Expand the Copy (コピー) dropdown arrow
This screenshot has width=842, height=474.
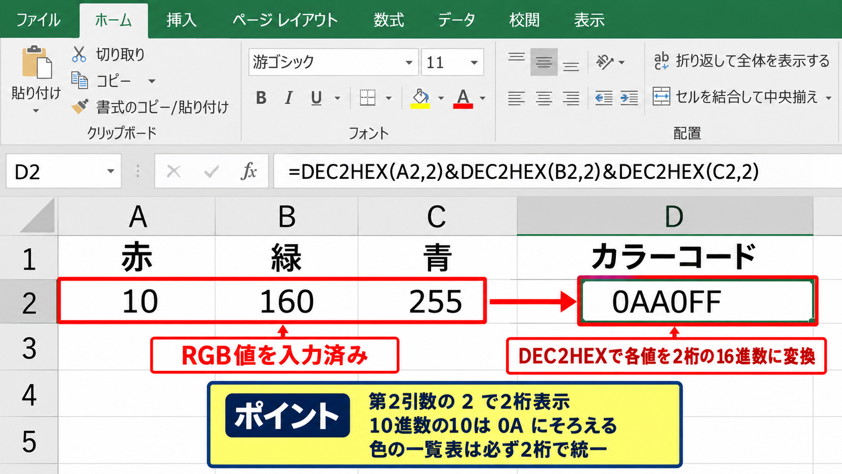point(152,81)
